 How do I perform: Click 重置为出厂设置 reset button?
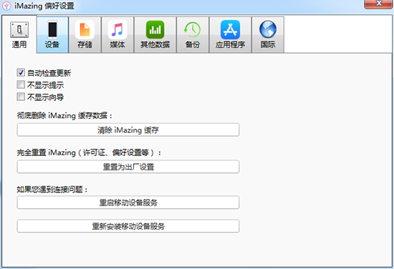click(x=128, y=167)
